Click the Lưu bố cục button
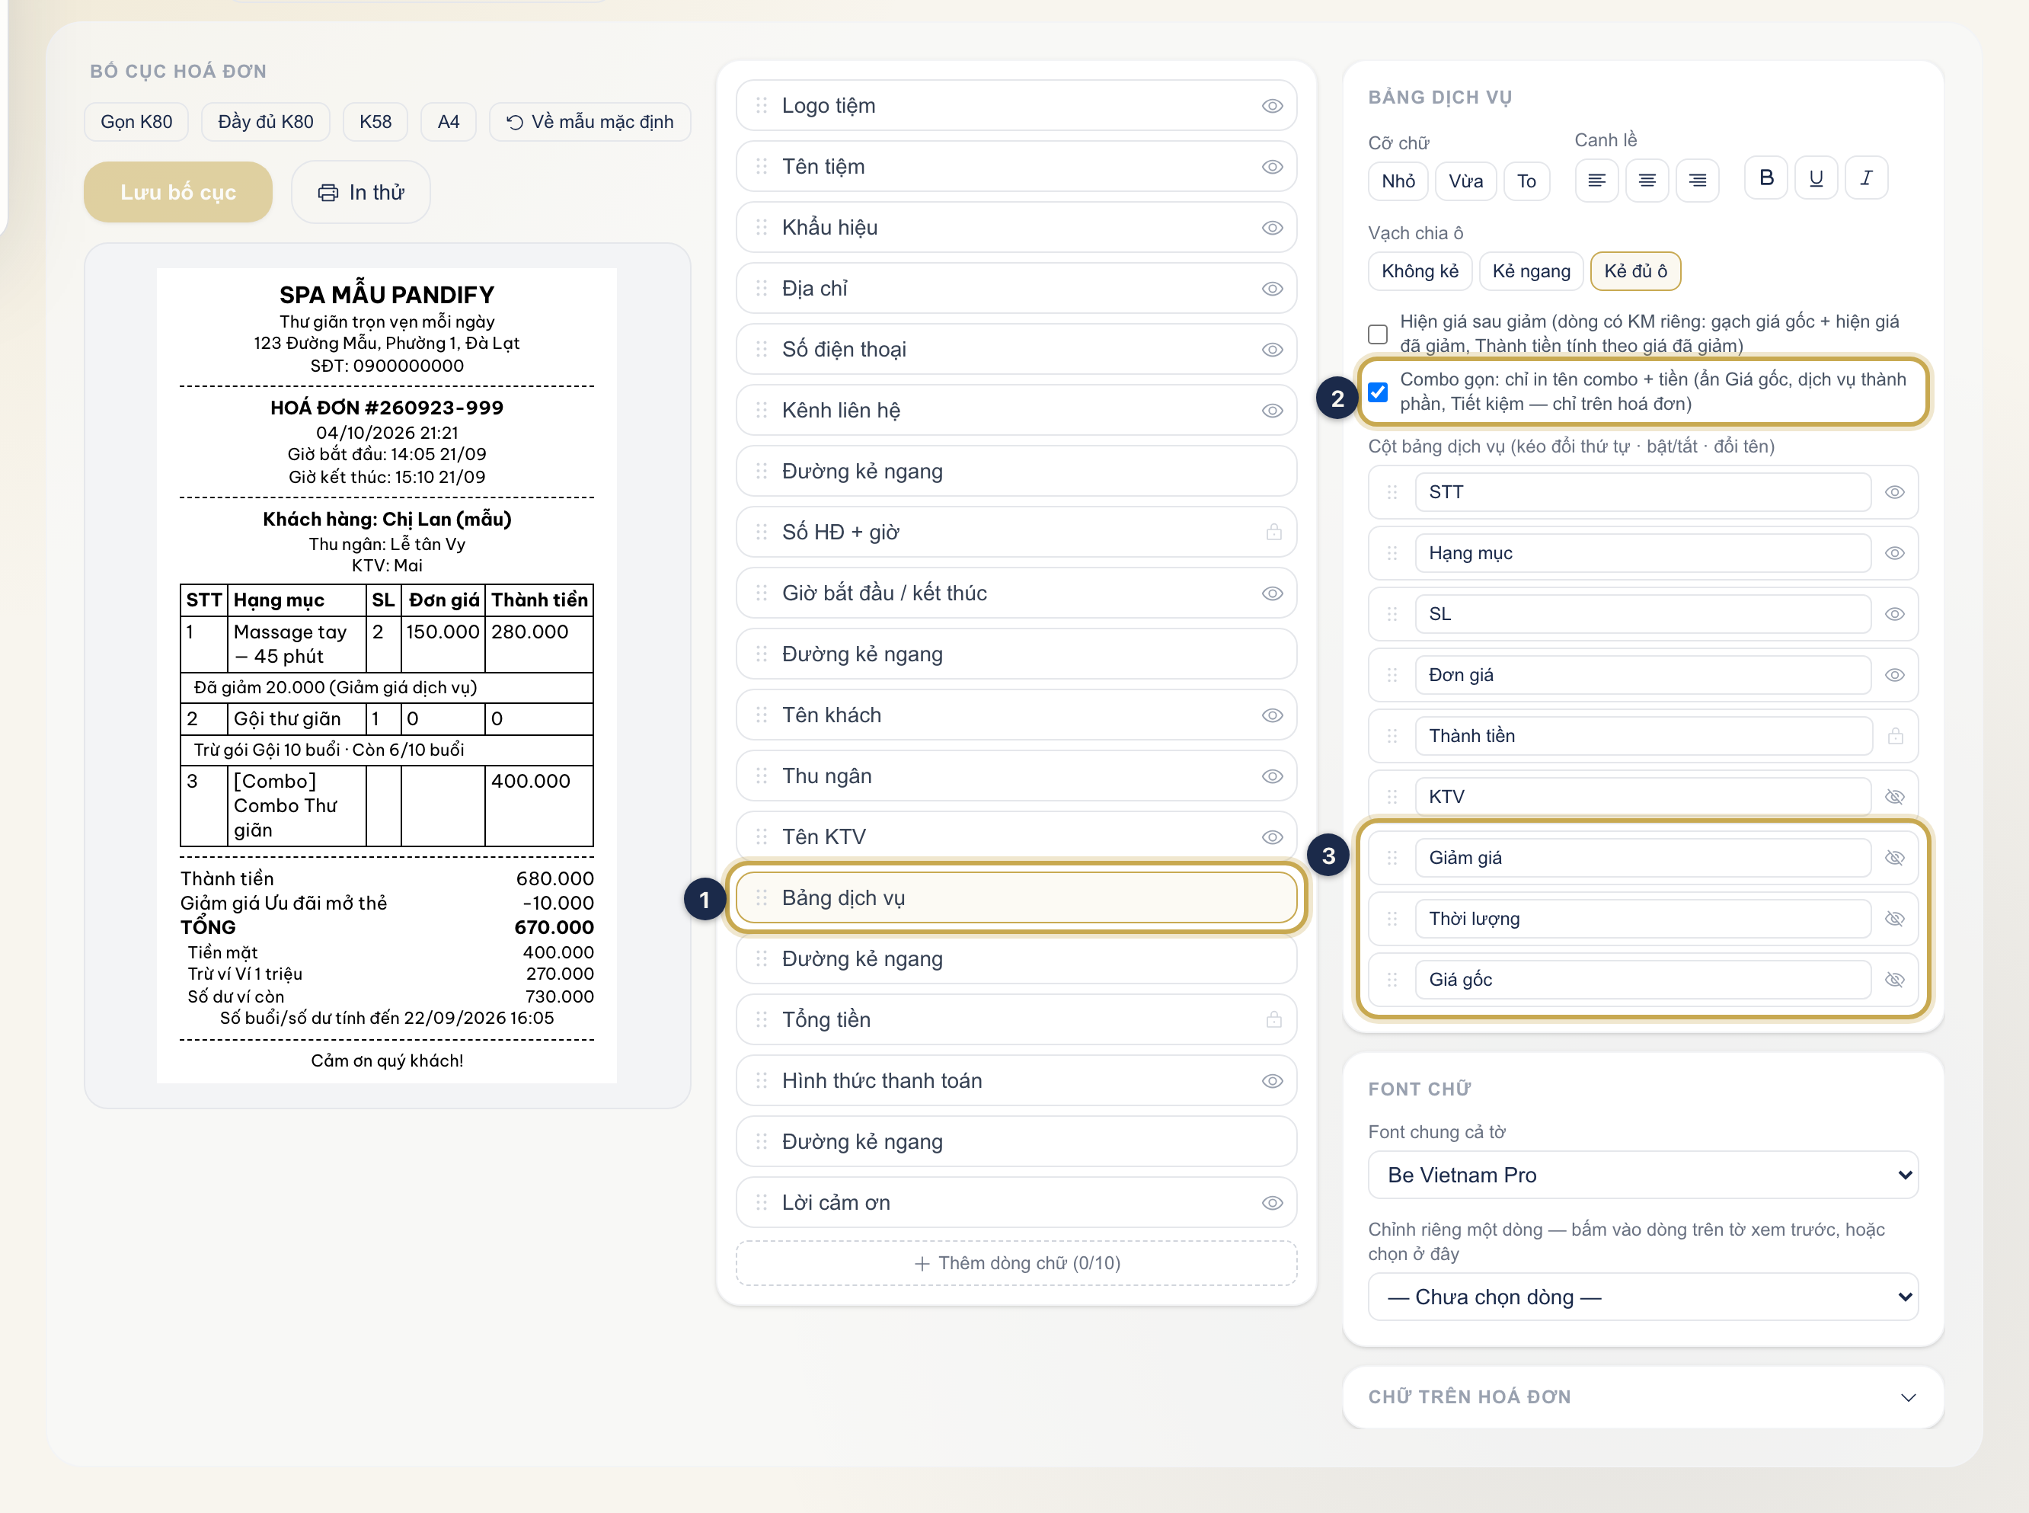 [x=178, y=192]
